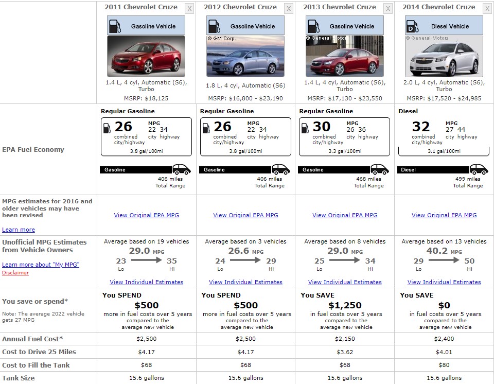
Task: Click car icon on 2012 Cruze range bar
Action: click(x=281, y=169)
